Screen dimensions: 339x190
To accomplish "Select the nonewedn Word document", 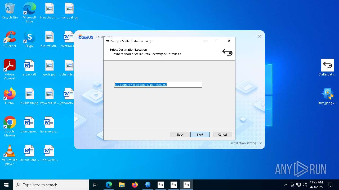I will point(49,154).
